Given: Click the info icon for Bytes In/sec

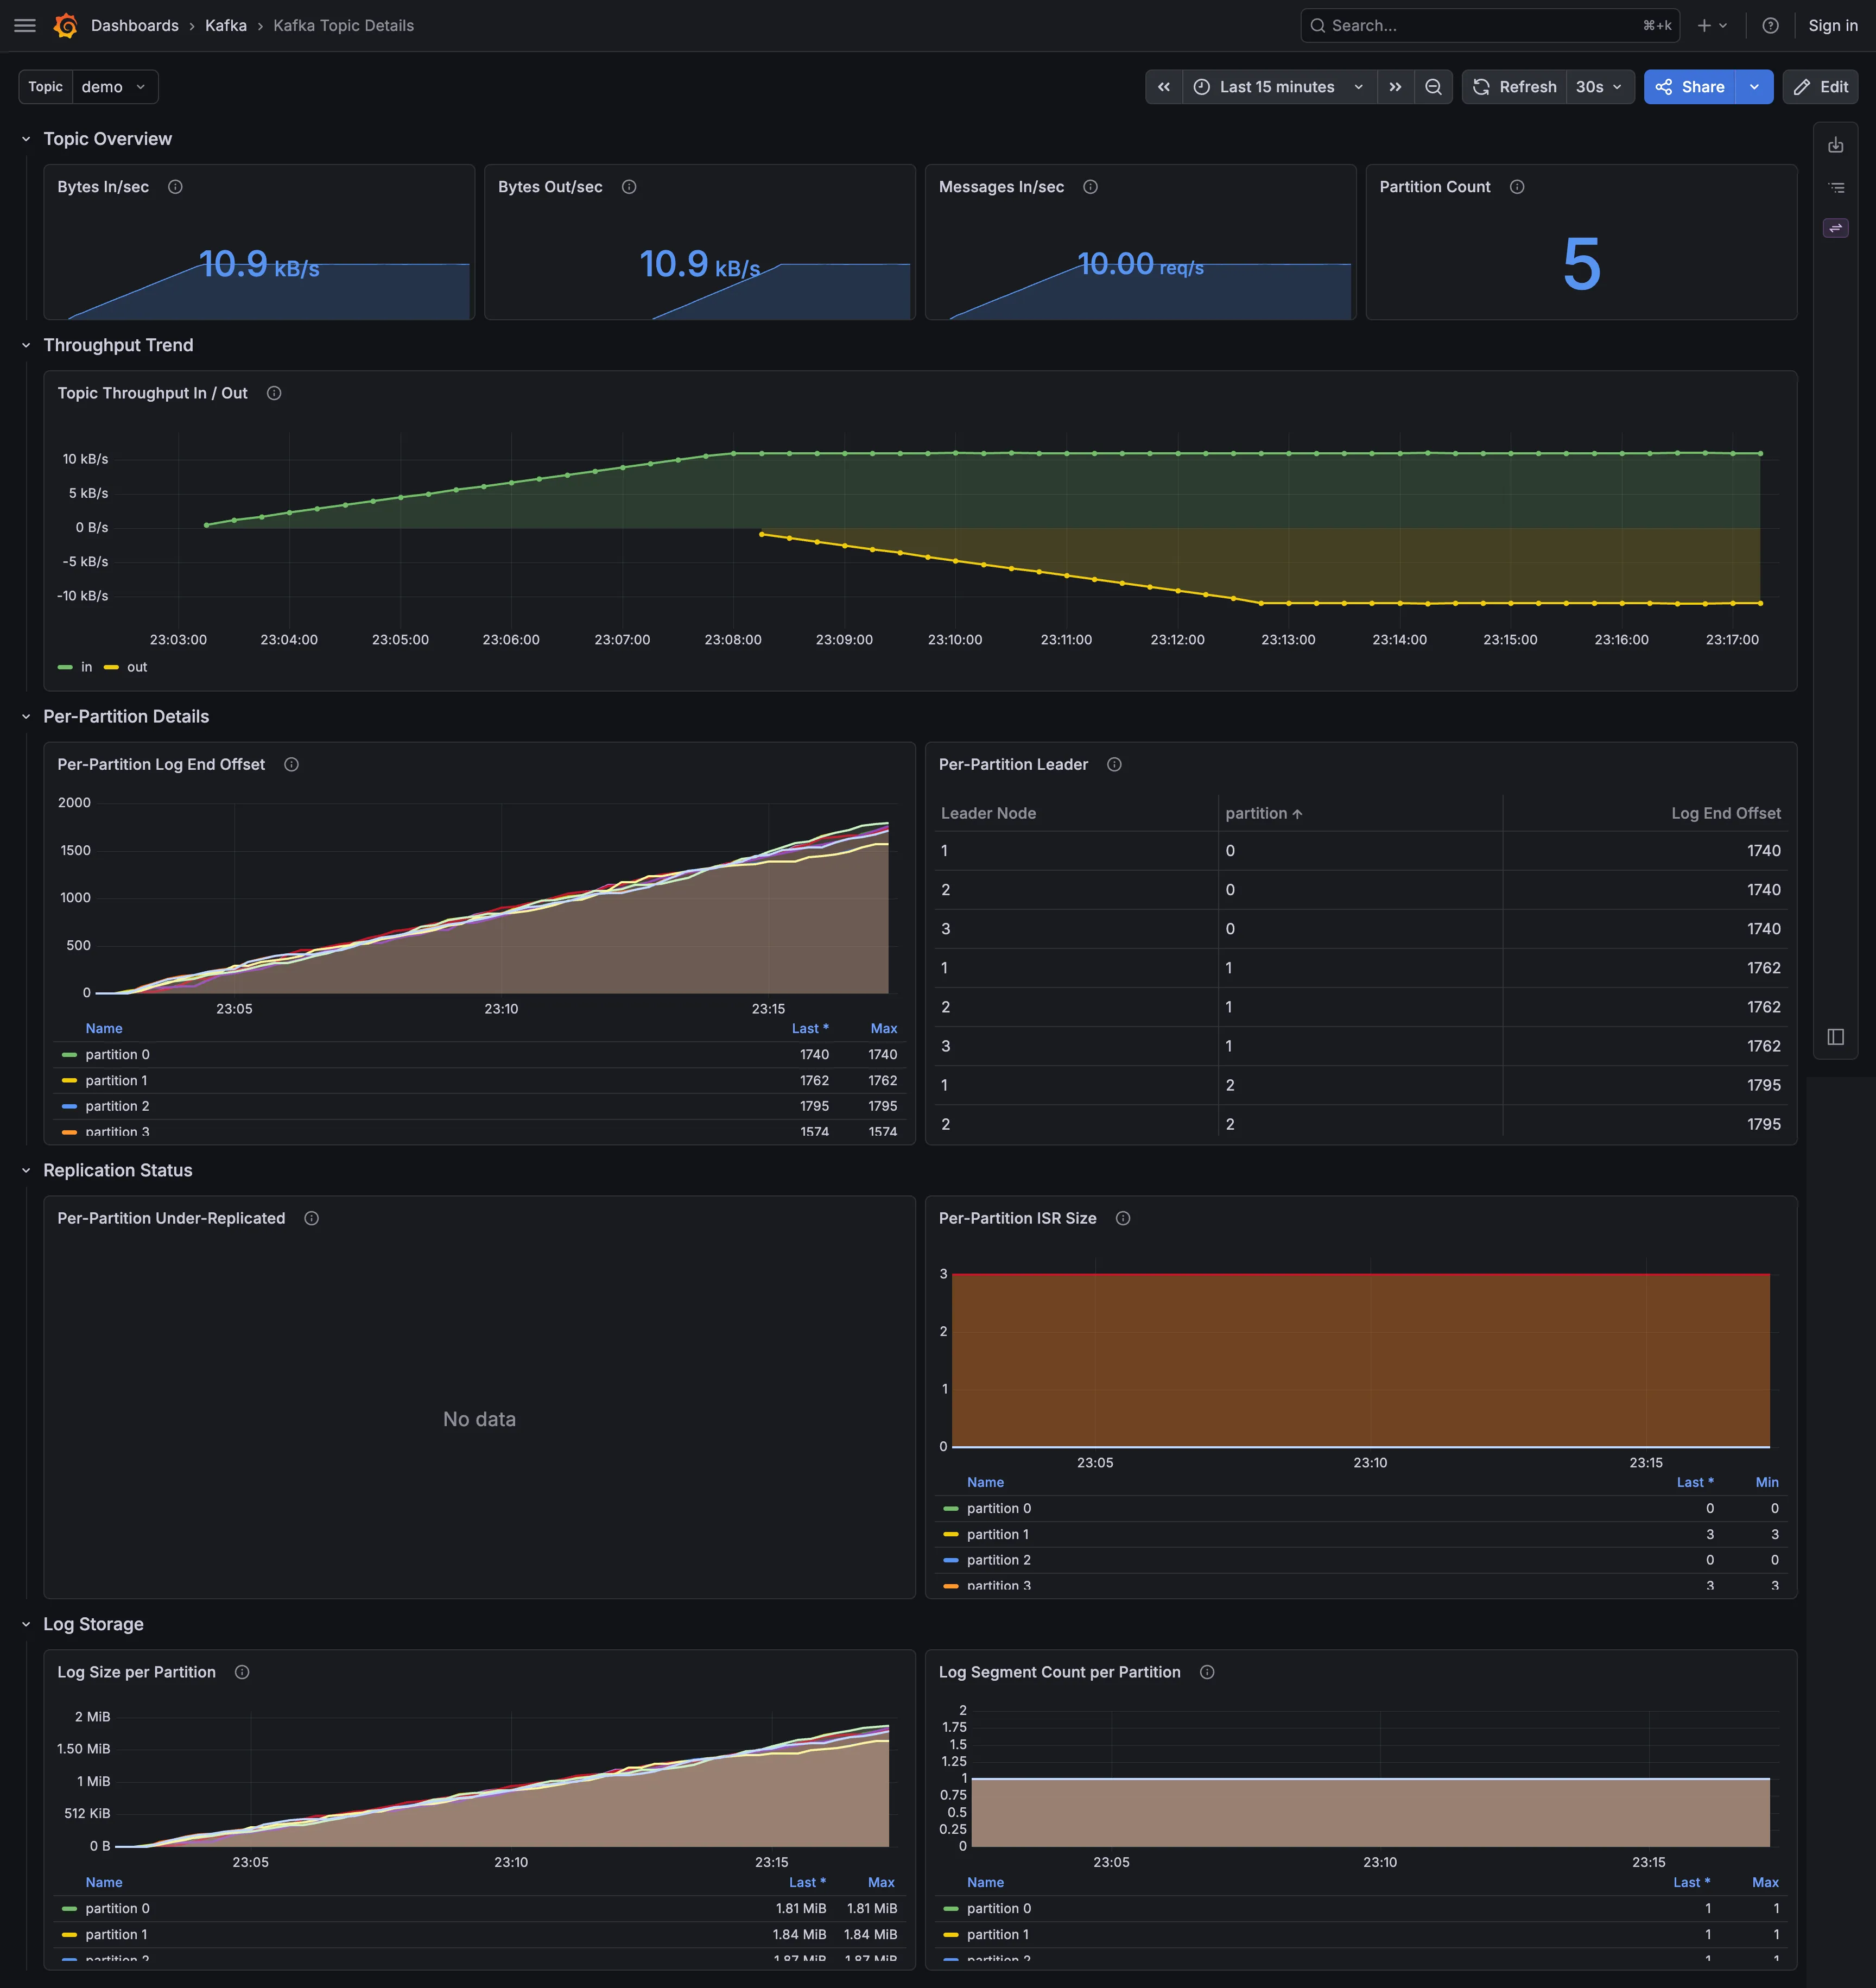Looking at the screenshot, I should pos(175,187).
